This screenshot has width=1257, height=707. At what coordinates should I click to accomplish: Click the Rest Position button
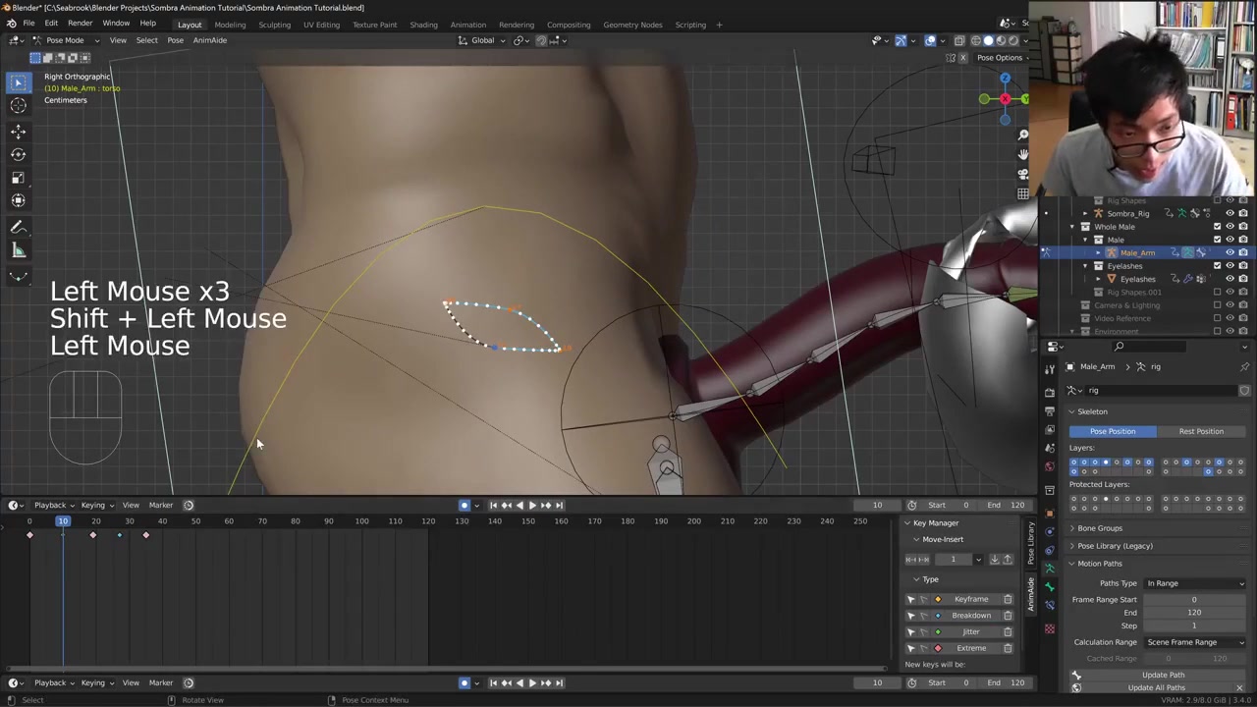(1201, 431)
